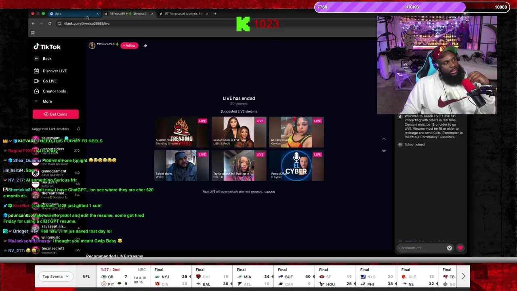Click the Suggested LIVE creators heading
The width and height of the screenshot is (517, 291).
pyautogui.click(x=50, y=129)
